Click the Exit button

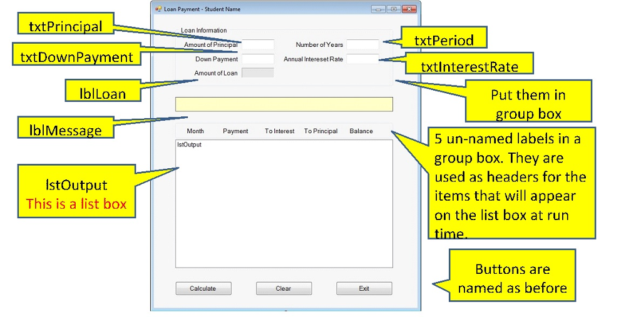[x=364, y=288]
